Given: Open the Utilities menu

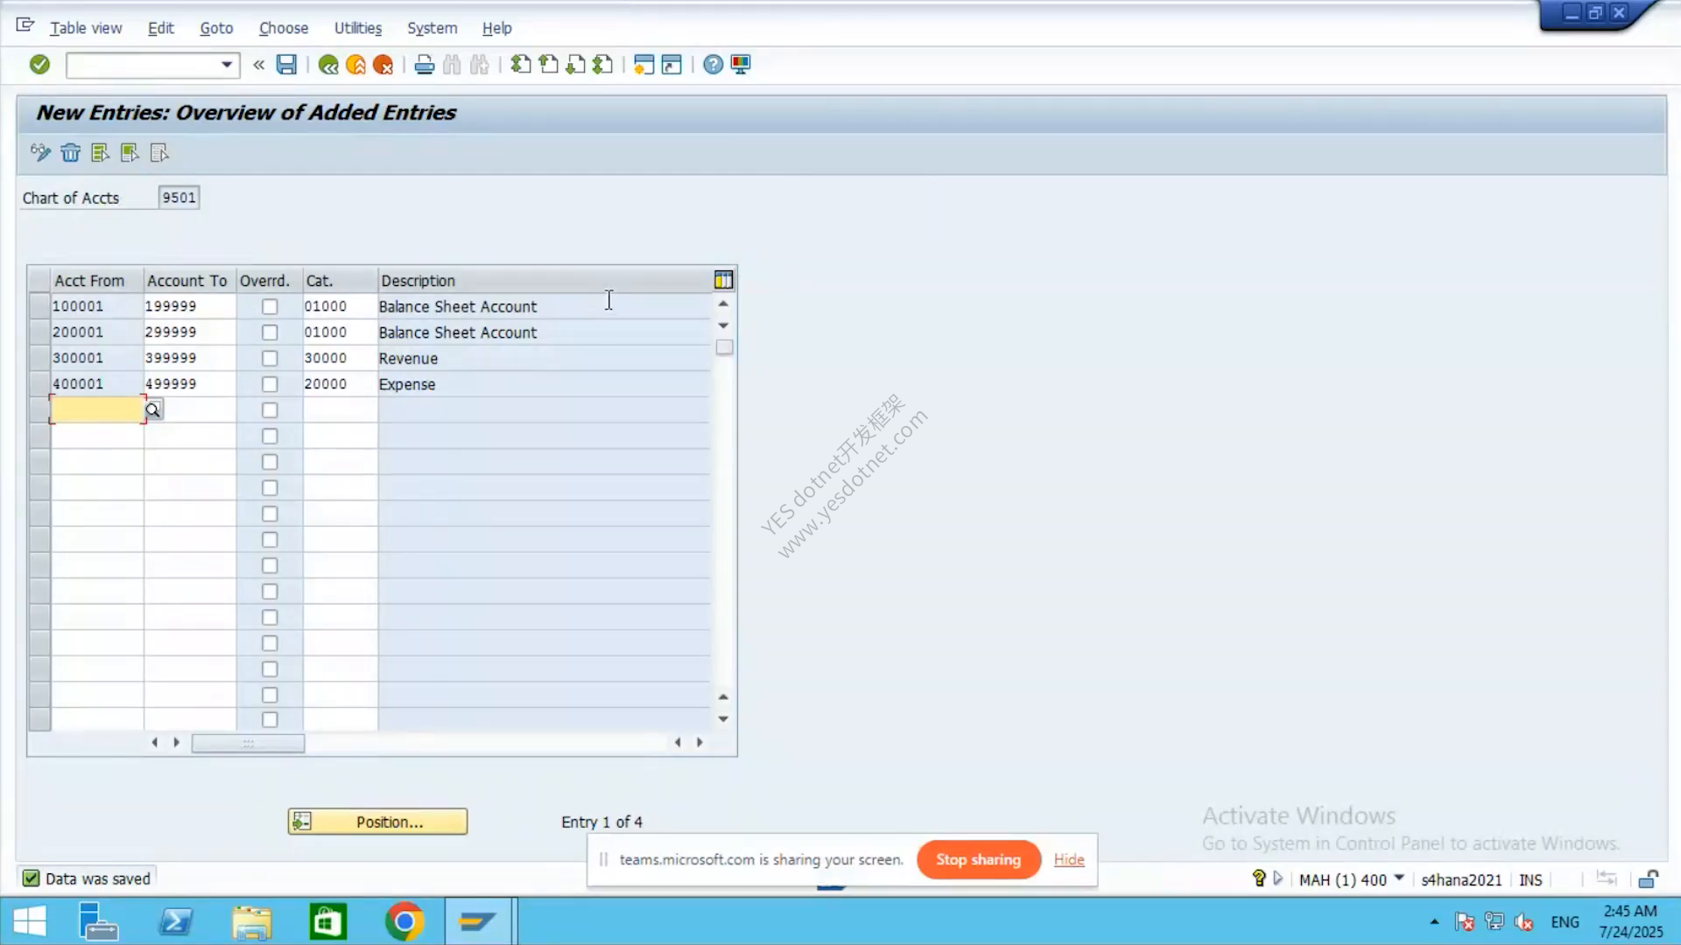Looking at the screenshot, I should (x=358, y=28).
